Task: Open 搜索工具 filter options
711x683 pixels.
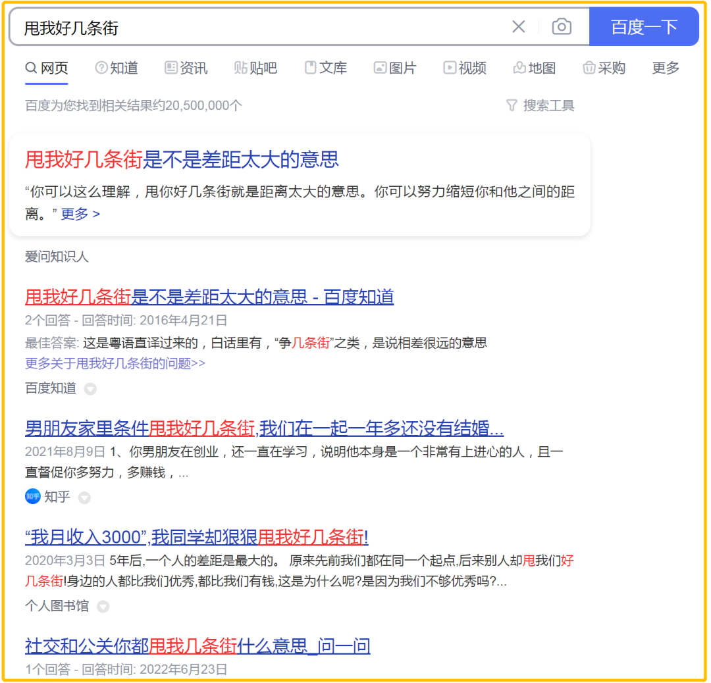Action: [x=540, y=105]
